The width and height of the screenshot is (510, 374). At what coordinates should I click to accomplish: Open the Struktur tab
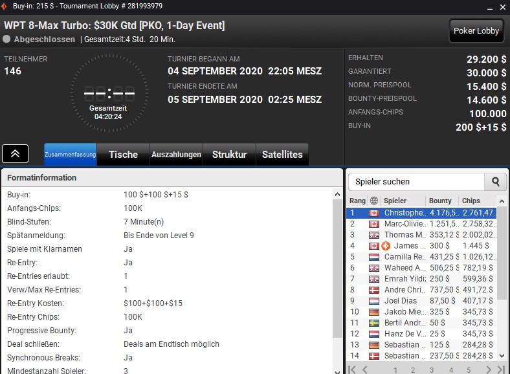pos(229,154)
